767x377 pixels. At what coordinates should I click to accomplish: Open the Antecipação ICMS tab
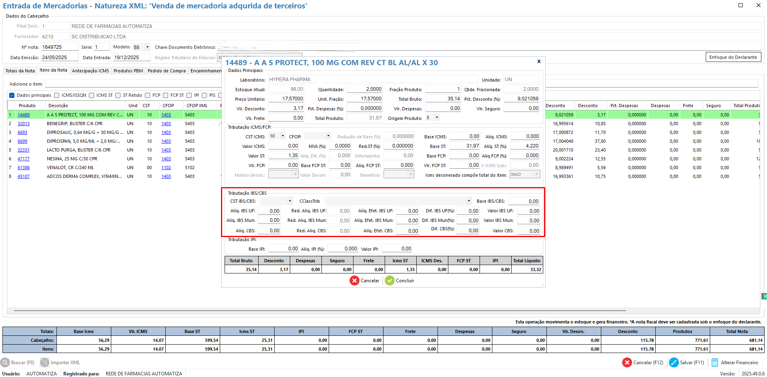[x=90, y=71]
